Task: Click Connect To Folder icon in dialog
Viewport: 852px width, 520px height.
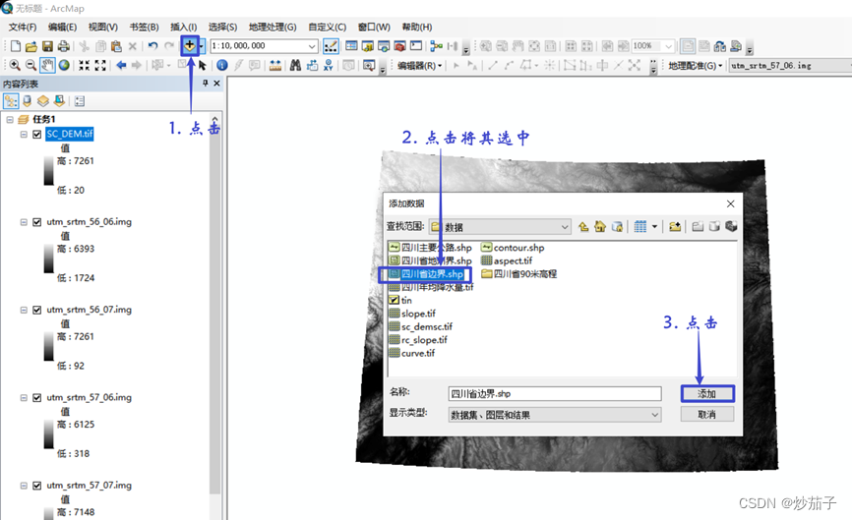Action: (675, 227)
